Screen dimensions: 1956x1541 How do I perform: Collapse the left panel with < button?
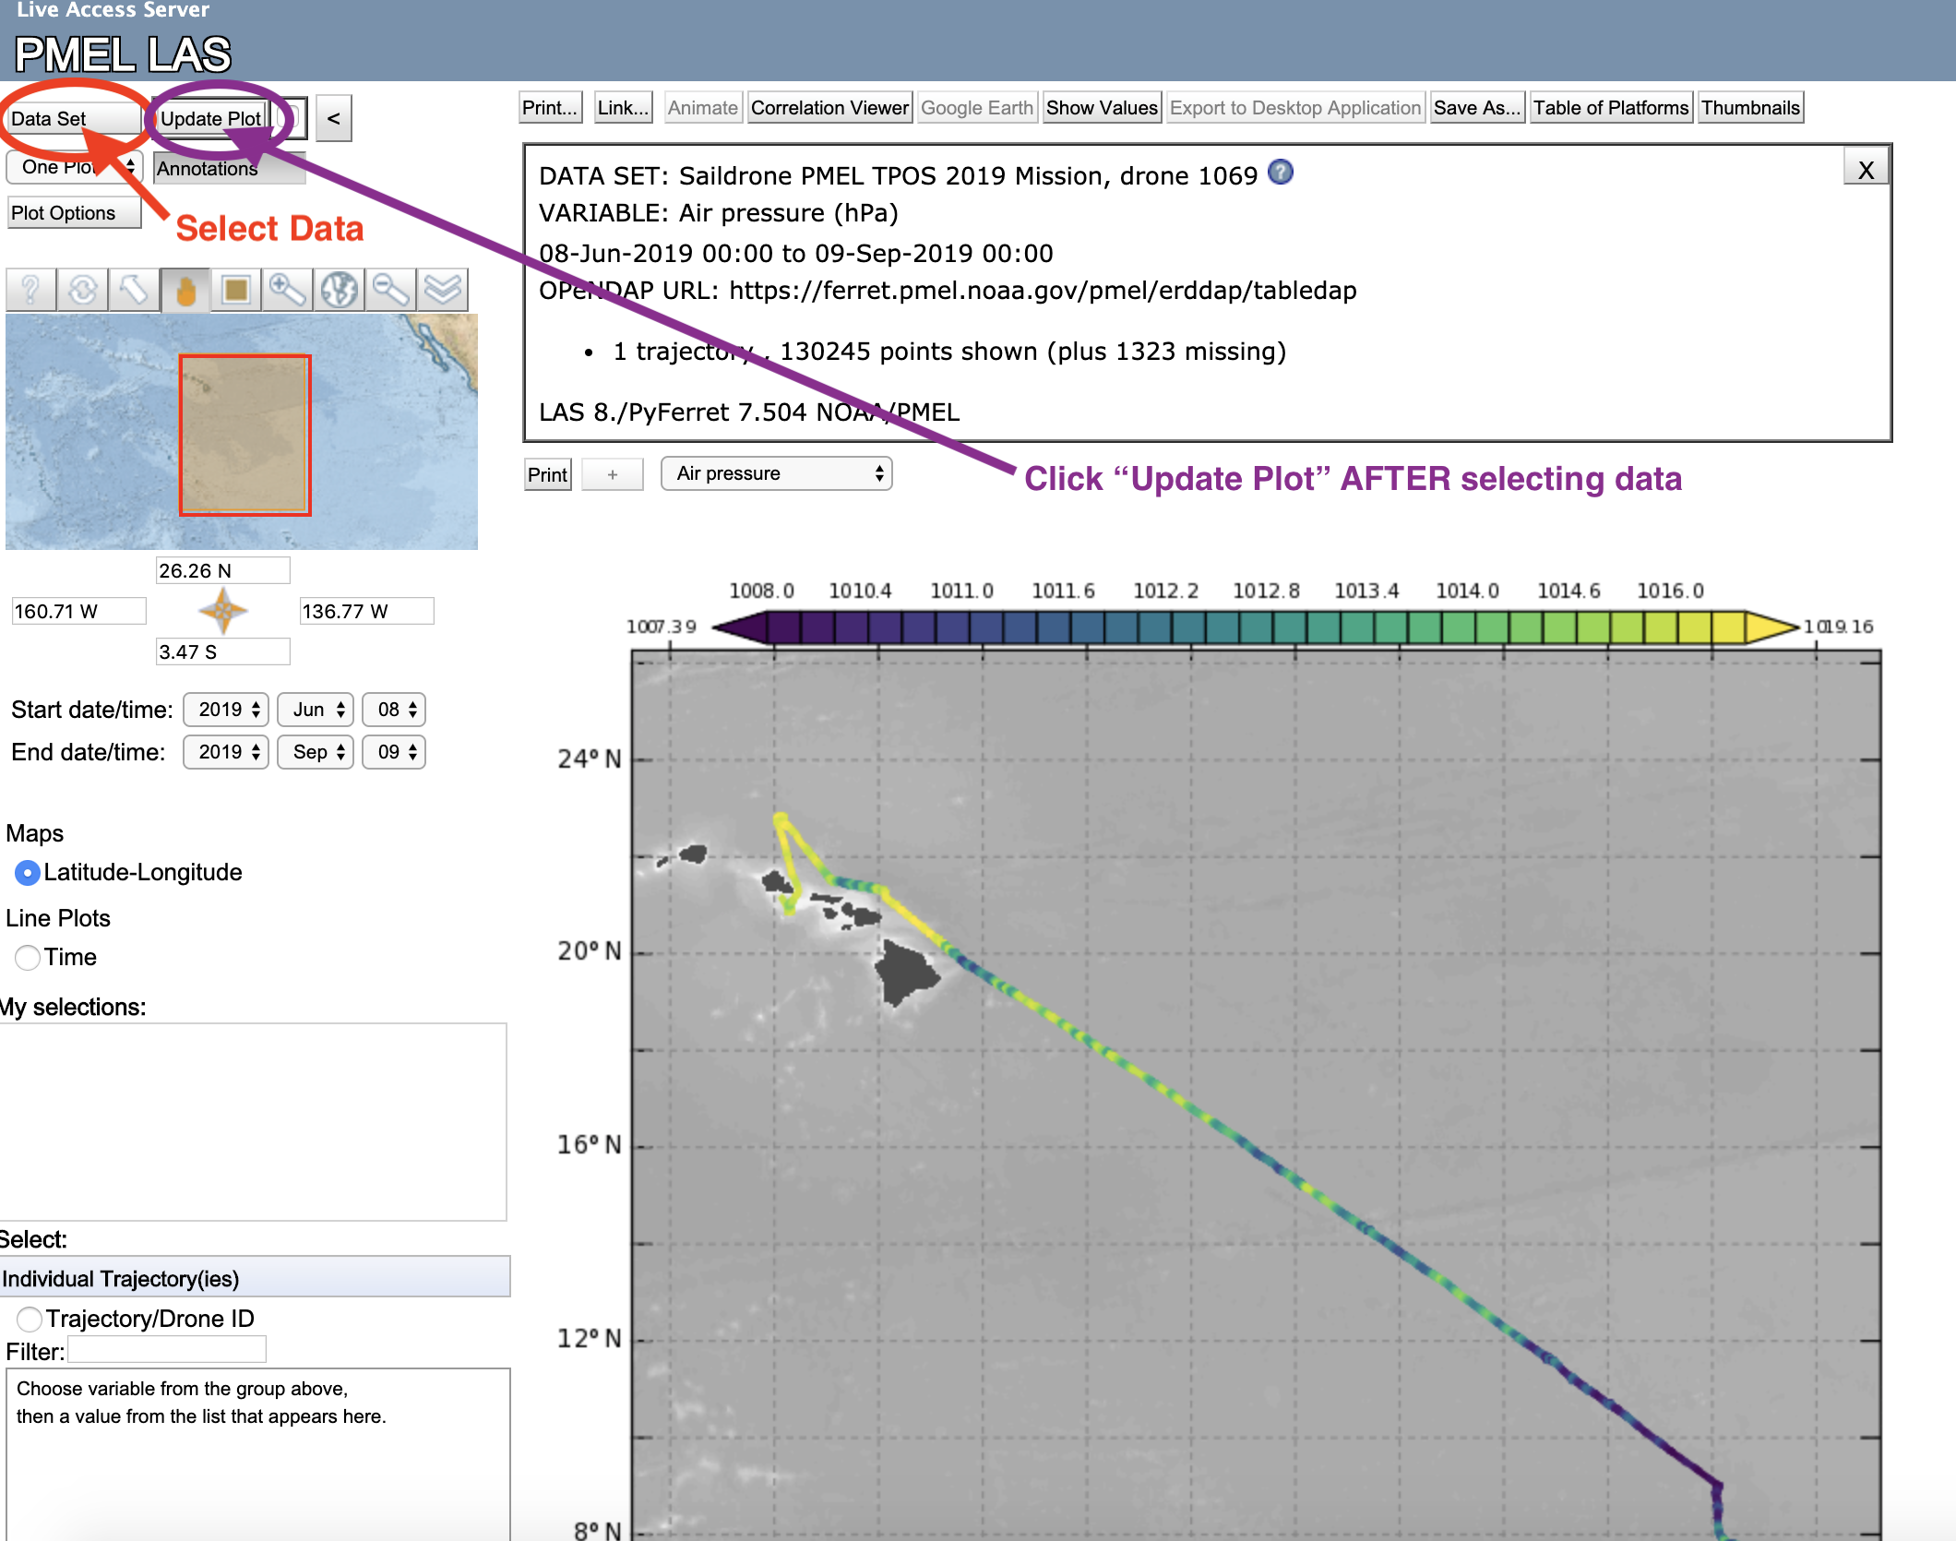pyautogui.click(x=334, y=118)
